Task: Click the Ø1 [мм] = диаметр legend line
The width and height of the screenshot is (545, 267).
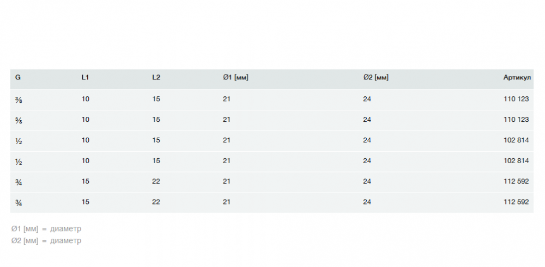Action: pyautogui.click(x=46, y=229)
